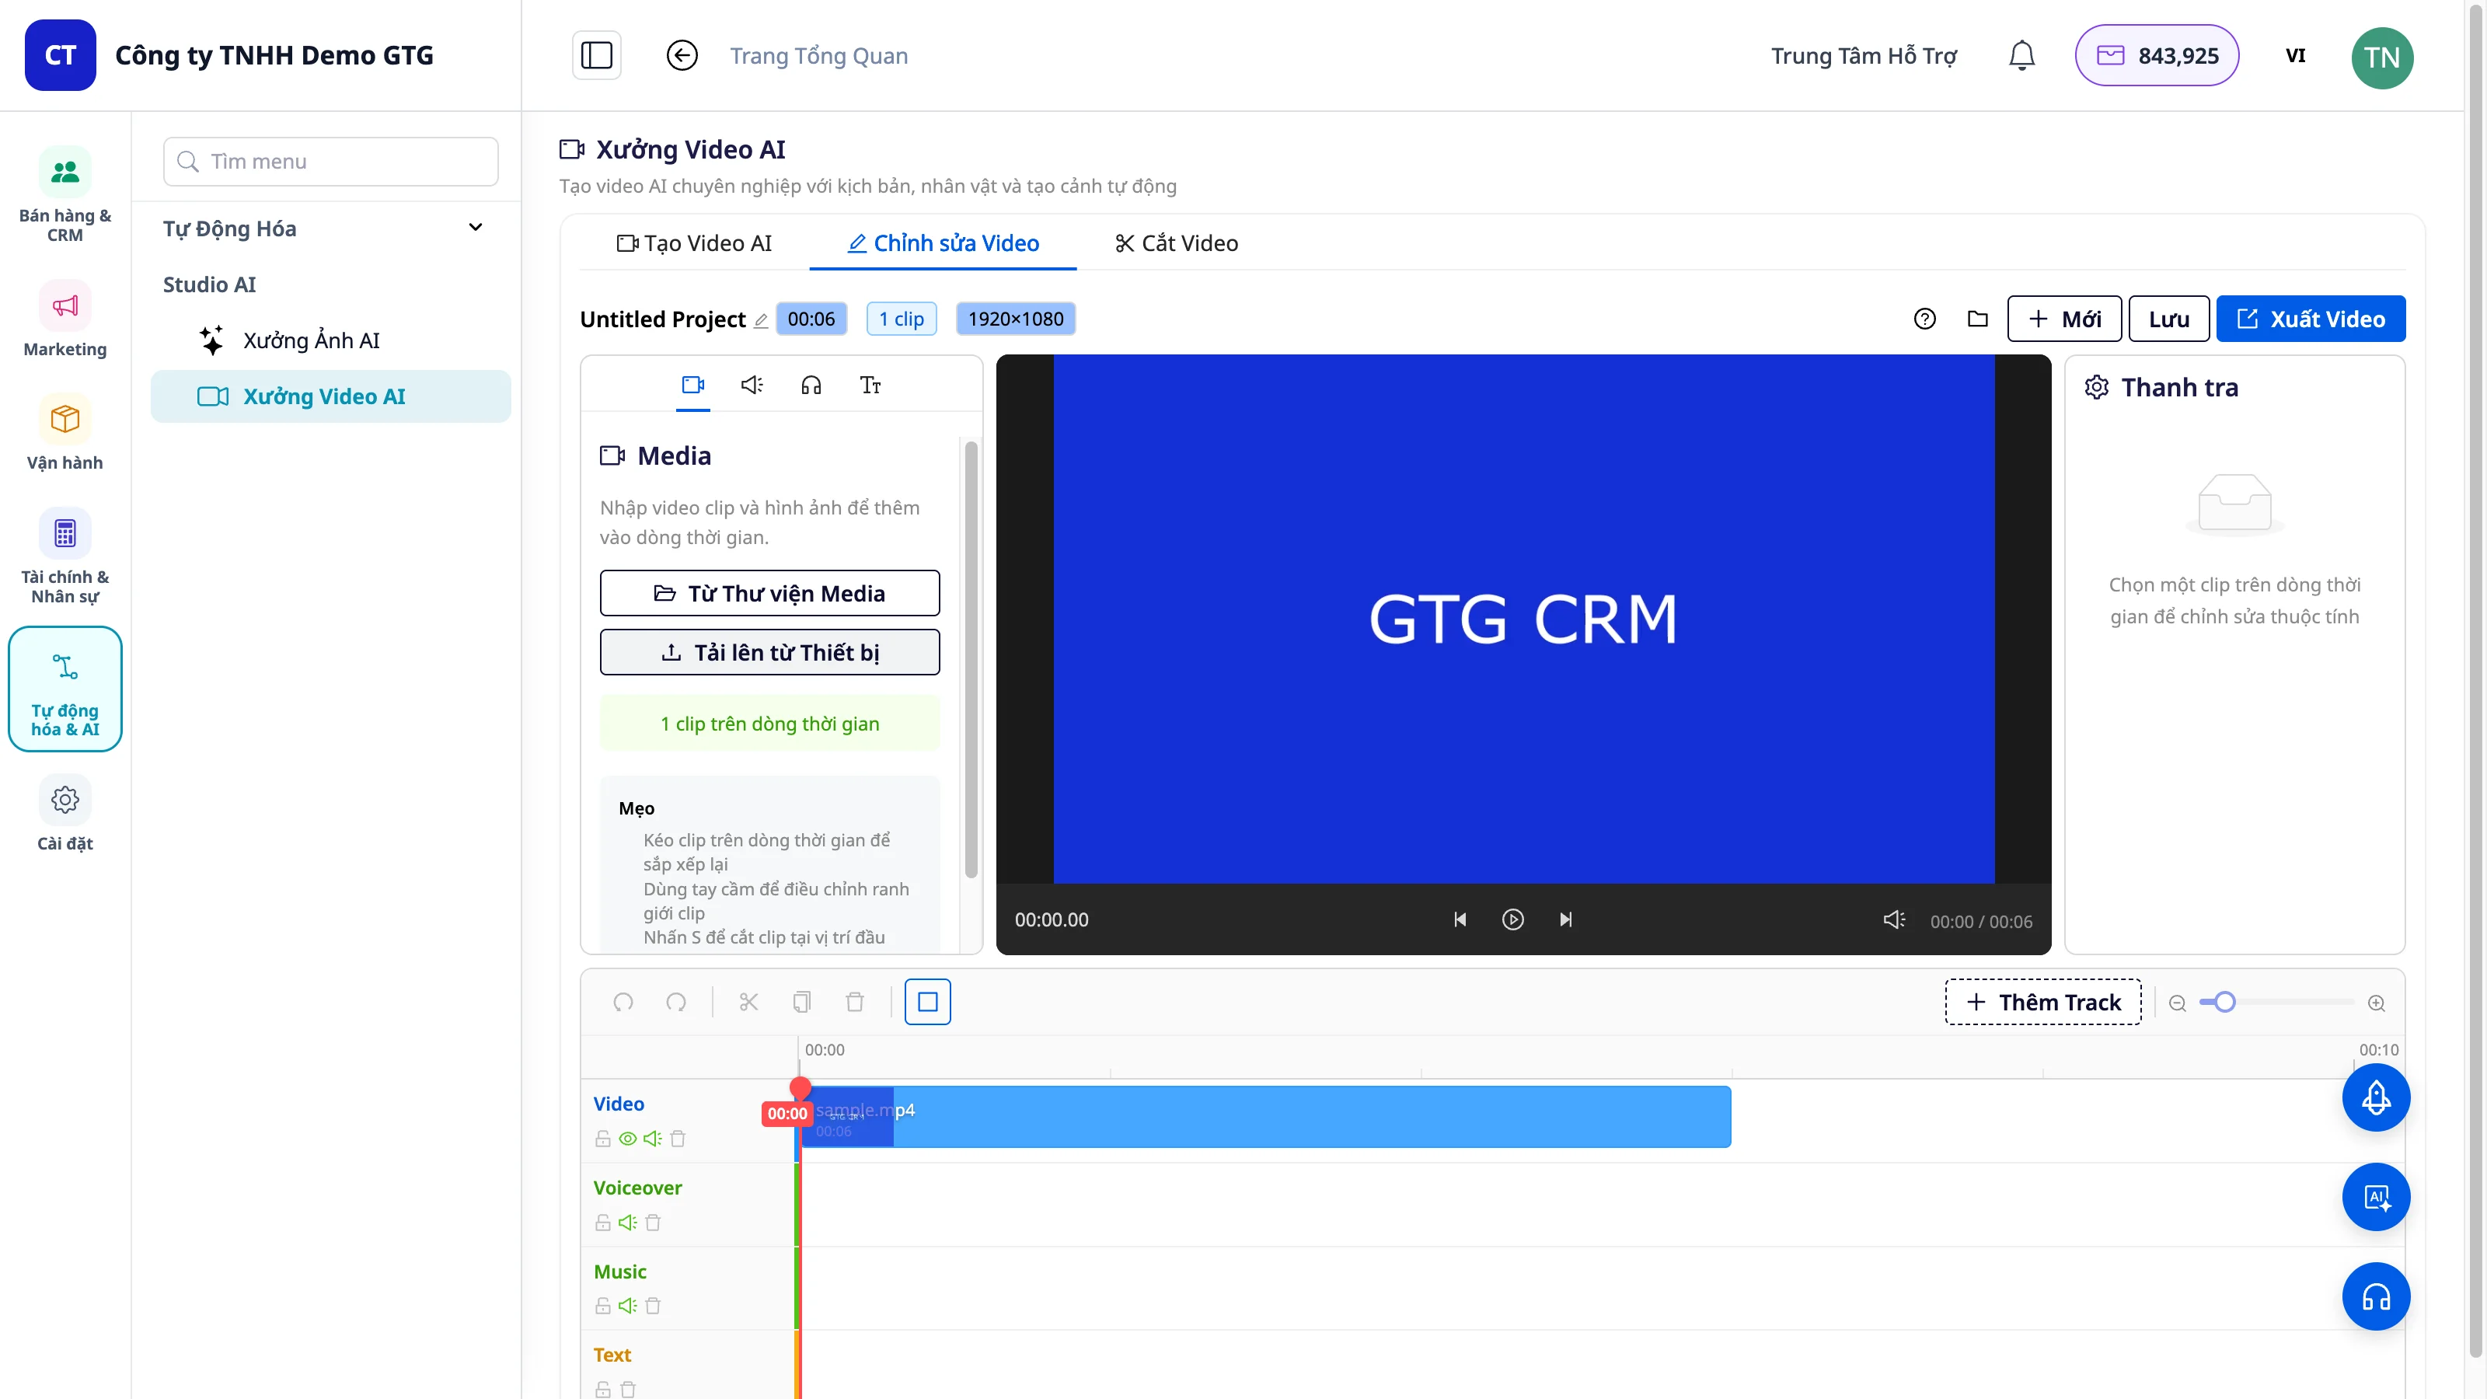Delete the Text track via its trash icon
The width and height of the screenshot is (2487, 1399).
click(627, 1390)
